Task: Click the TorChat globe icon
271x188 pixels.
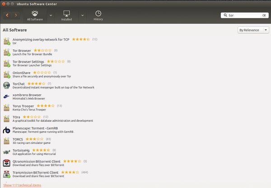Action: pos(7,85)
